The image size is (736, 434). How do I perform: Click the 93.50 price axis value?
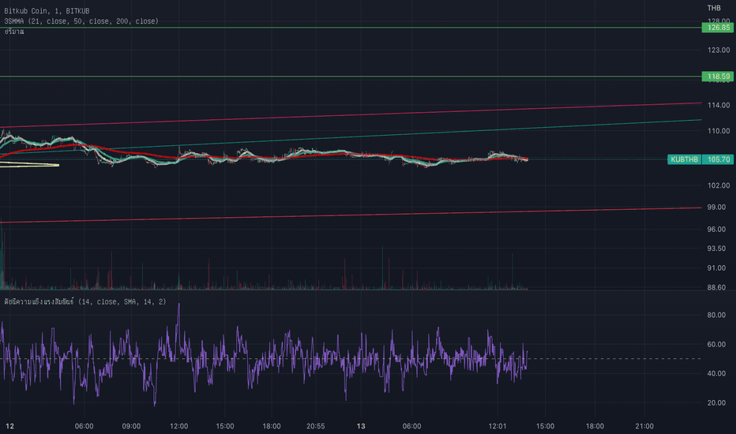coord(716,249)
